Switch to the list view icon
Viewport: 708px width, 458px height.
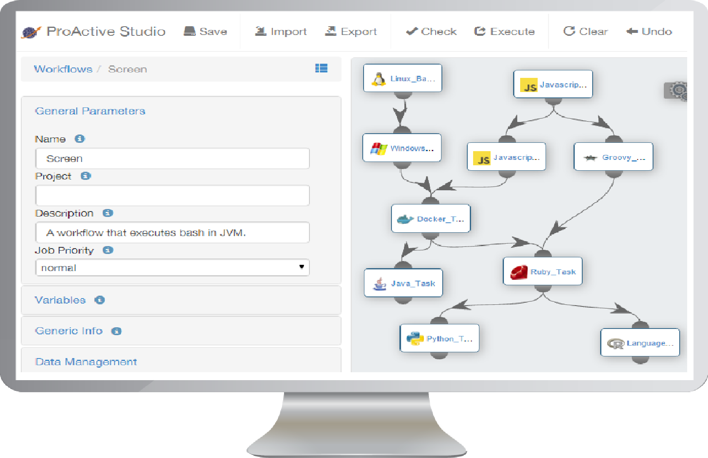[321, 68]
